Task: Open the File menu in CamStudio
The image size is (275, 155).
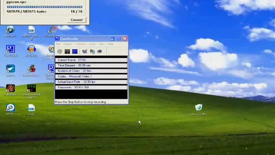Action: [x=58, y=44]
